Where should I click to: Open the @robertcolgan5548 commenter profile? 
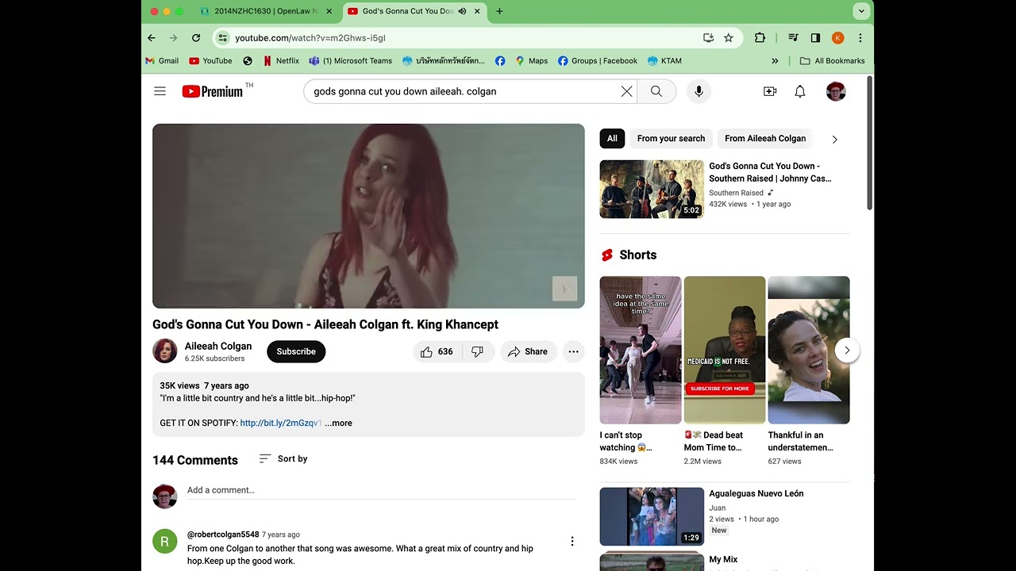(223, 535)
